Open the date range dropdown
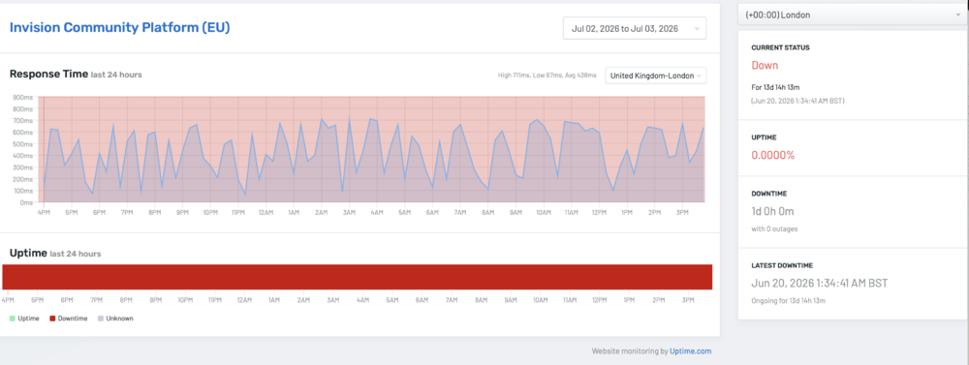Image resolution: width=969 pixels, height=365 pixels. tap(634, 28)
